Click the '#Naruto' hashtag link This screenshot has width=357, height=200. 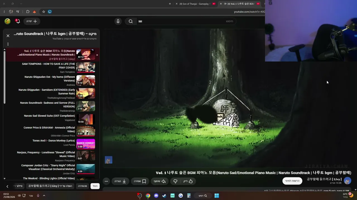click(x=295, y=191)
